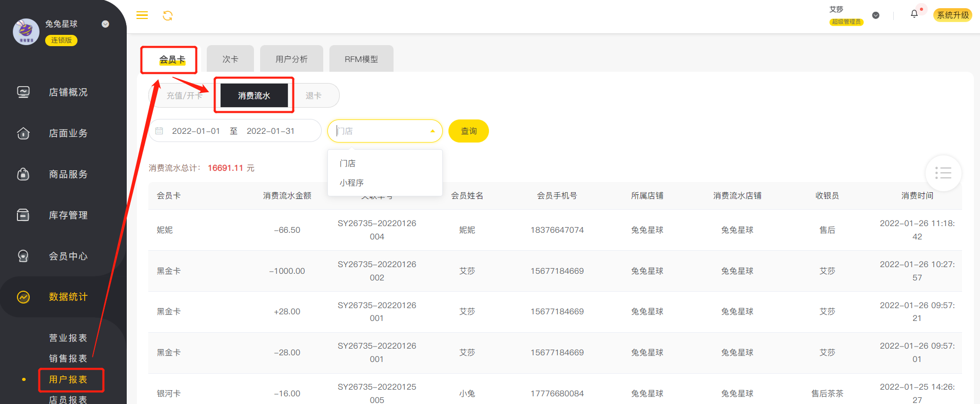Open the 营业报表 submenu item
980x404 pixels.
68,338
